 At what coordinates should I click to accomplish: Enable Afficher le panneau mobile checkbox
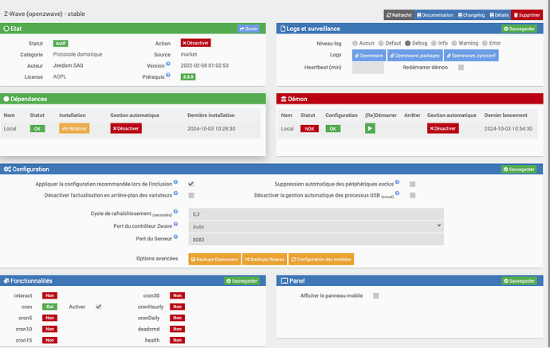(376, 295)
